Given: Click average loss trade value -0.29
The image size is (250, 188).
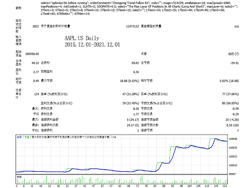Looking at the screenshot, I should (x=235, y=114).
